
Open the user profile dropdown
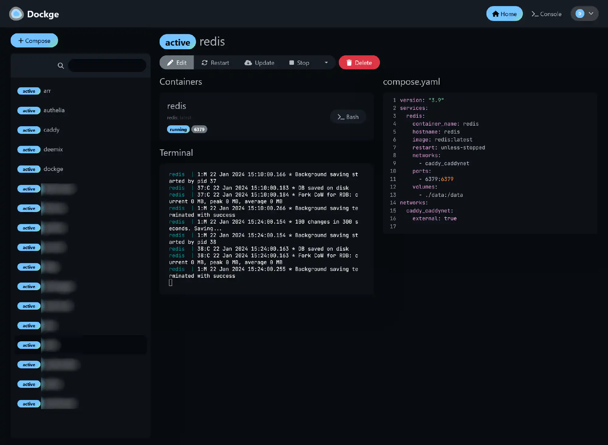coord(585,14)
